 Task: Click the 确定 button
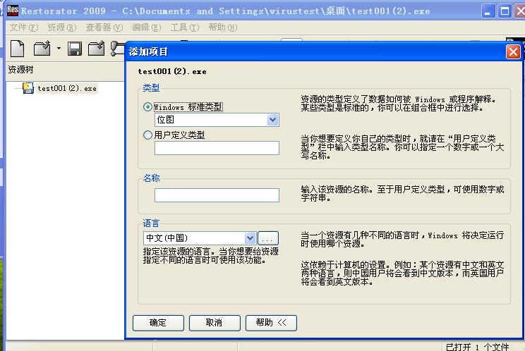click(158, 323)
